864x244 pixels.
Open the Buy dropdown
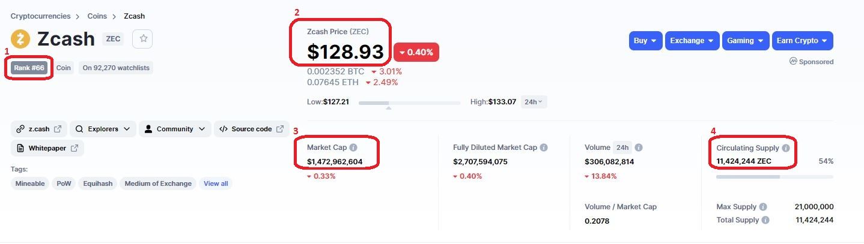click(646, 41)
